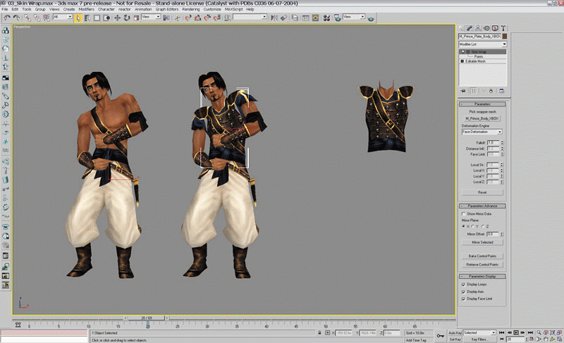Open the Modifier List dropdown
The width and height of the screenshot is (564, 343).
tap(483, 44)
